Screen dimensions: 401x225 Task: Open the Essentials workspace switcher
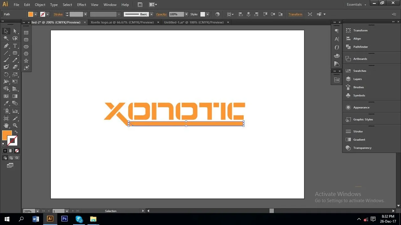pyautogui.click(x=357, y=4)
